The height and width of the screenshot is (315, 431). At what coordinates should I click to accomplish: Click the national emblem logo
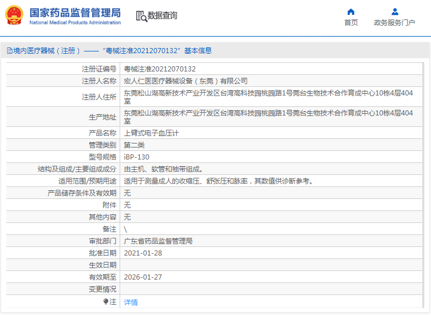[14, 15]
